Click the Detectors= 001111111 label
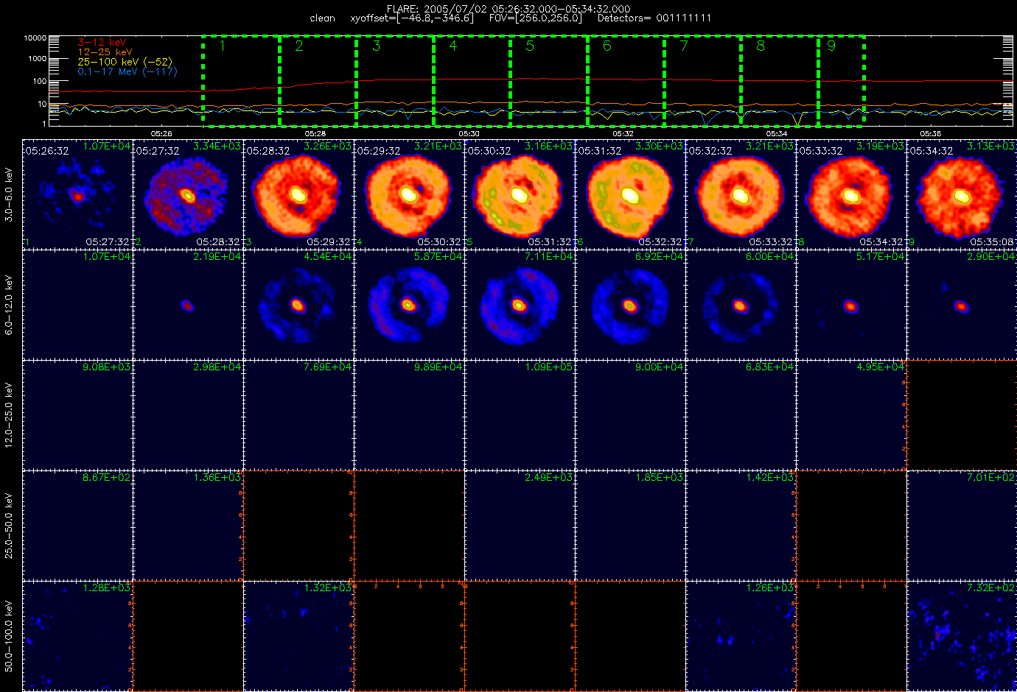 pyautogui.click(x=654, y=18)
